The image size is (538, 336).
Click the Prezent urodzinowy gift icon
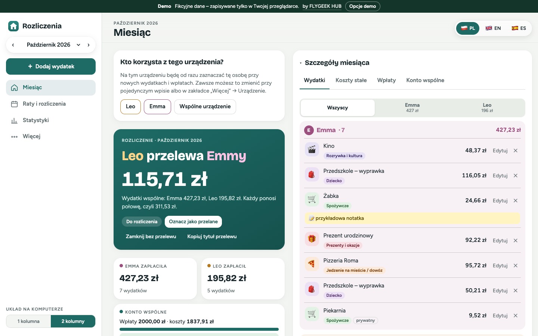312,239
